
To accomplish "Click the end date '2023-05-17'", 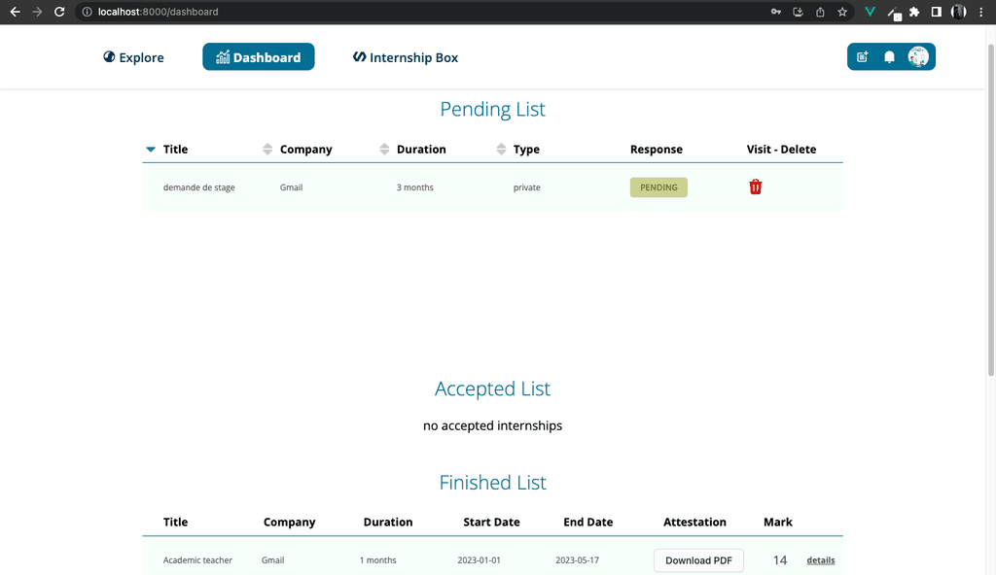I will [x=577, y=560].
